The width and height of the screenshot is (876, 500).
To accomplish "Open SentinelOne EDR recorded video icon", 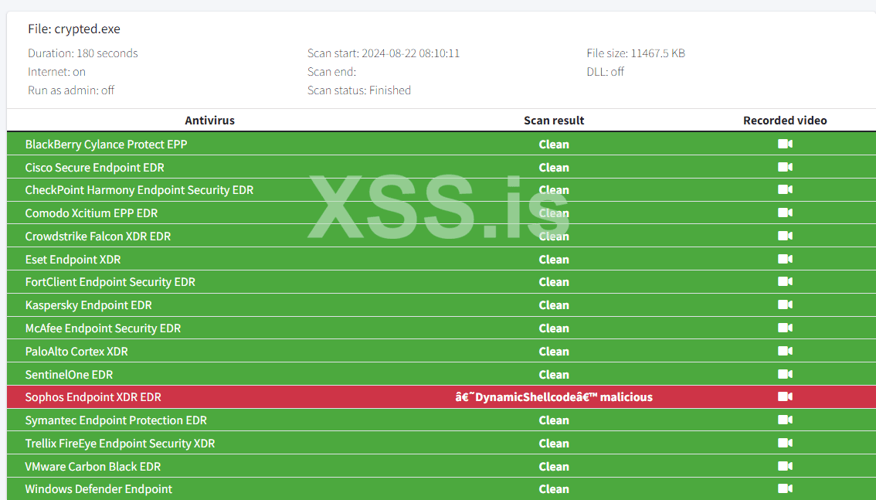I will (x=785, y=374).
